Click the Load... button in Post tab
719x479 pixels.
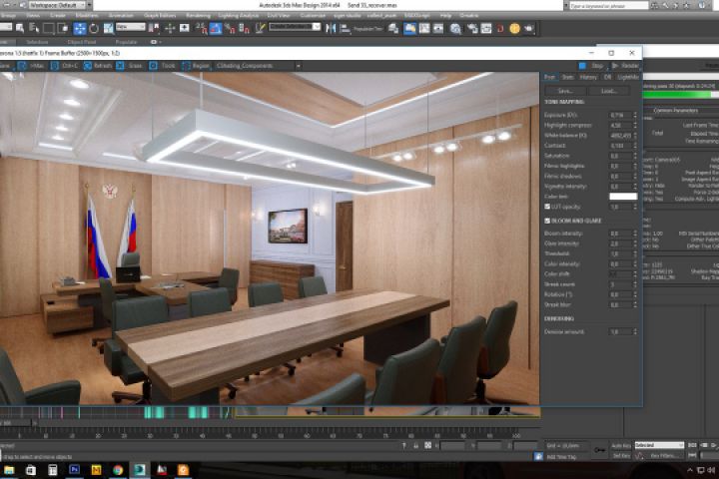(609, 91)
